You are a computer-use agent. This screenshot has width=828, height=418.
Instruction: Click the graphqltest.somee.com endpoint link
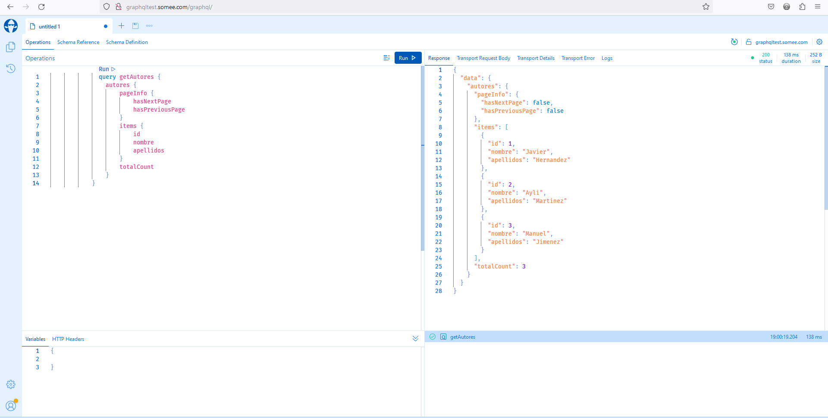point(781,42)
